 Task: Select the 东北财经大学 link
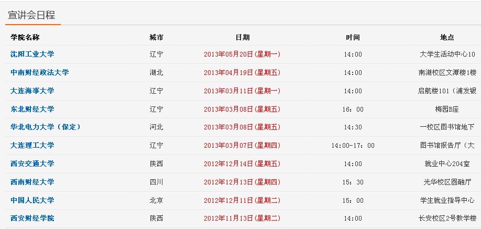(x=32, y=109)
